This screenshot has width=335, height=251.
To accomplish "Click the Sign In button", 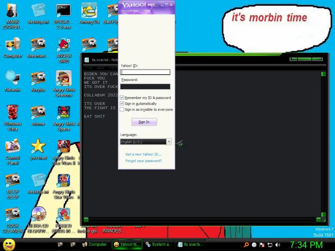I will (x=144, y=122).
